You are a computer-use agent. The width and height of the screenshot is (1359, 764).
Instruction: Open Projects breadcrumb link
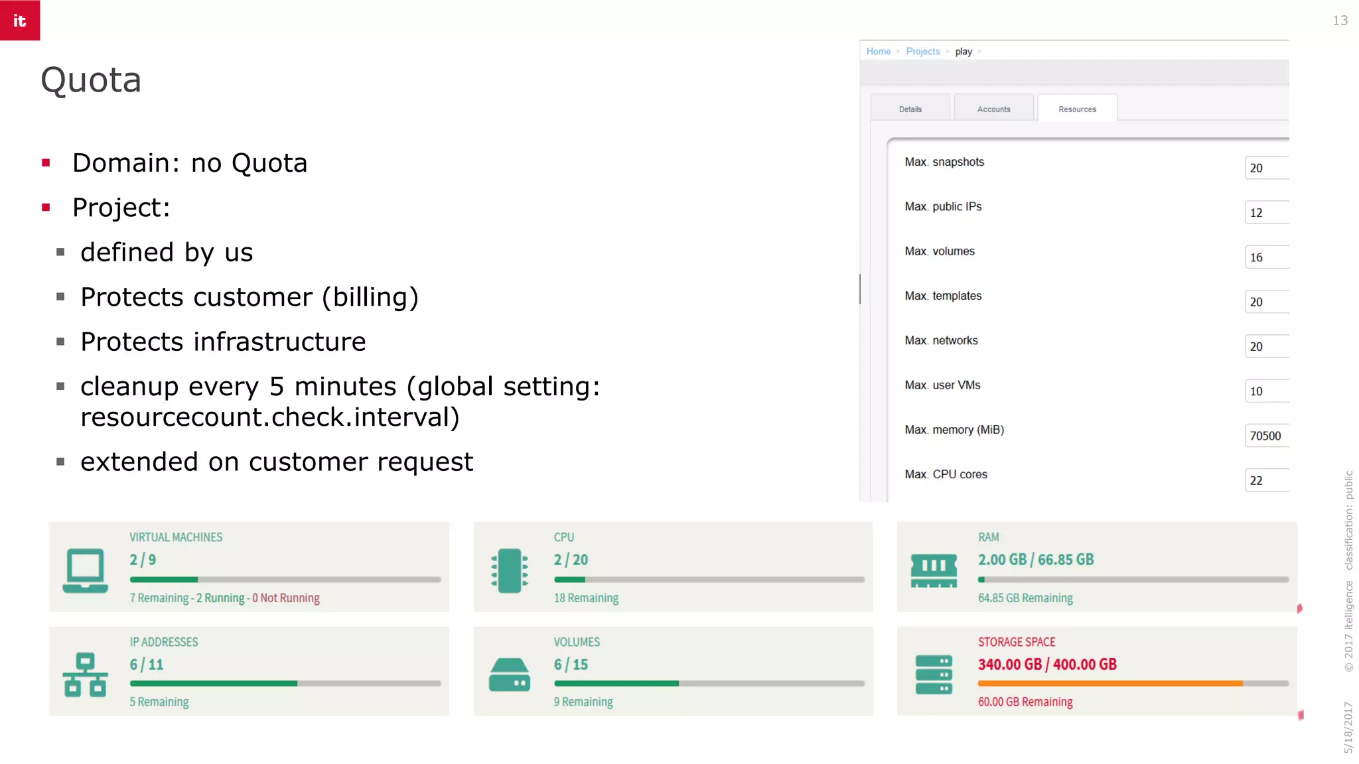tap(922, 51)
